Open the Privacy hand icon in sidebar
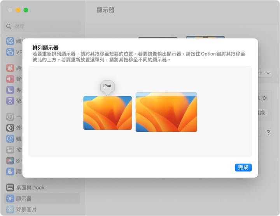The image size is (280, 216). click(10, 171)
